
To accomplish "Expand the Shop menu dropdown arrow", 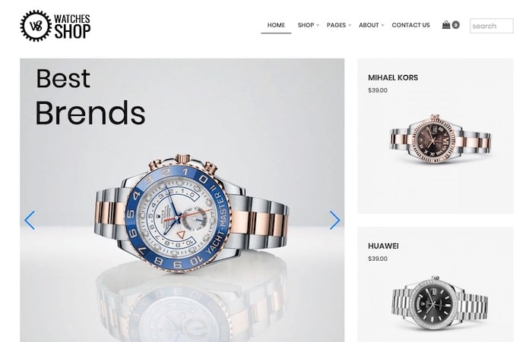I will 318,25.
